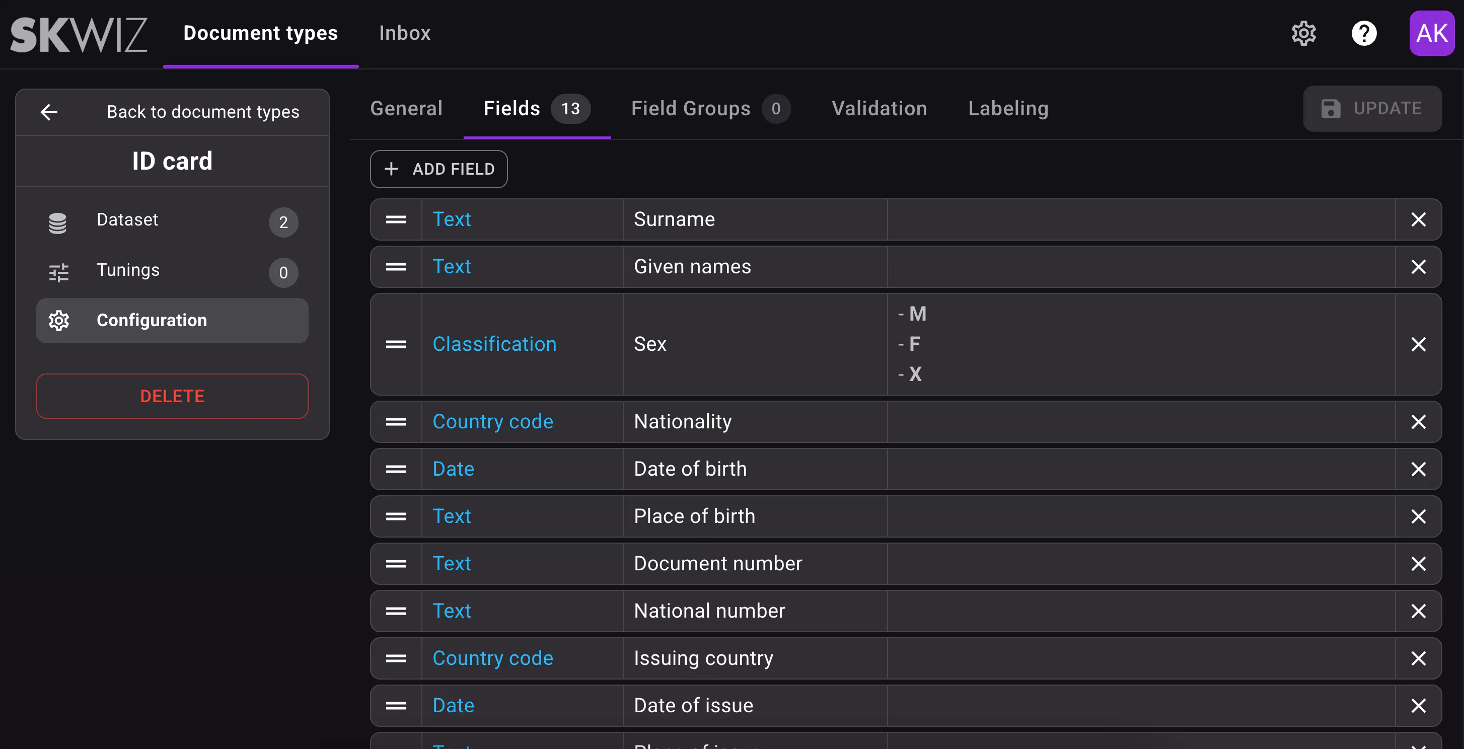Grab the drag handle of the Nationality field
This screenshot has height=749, width=1464.
tap(395, 422)
